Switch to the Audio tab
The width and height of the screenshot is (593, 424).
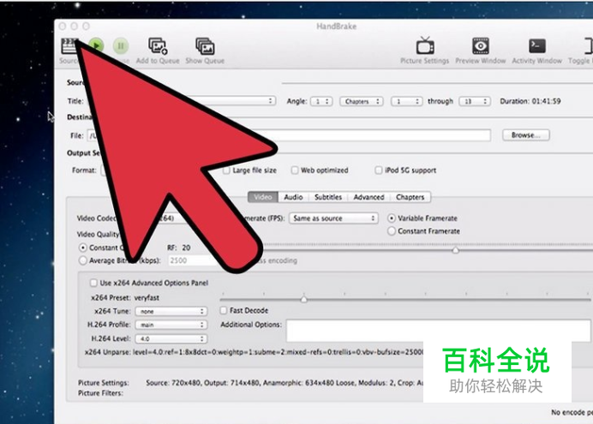(x=293, y=197)
